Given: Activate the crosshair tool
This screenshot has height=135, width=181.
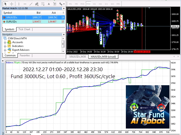Looking at the screenshot, I should click(x=11, y=4).
